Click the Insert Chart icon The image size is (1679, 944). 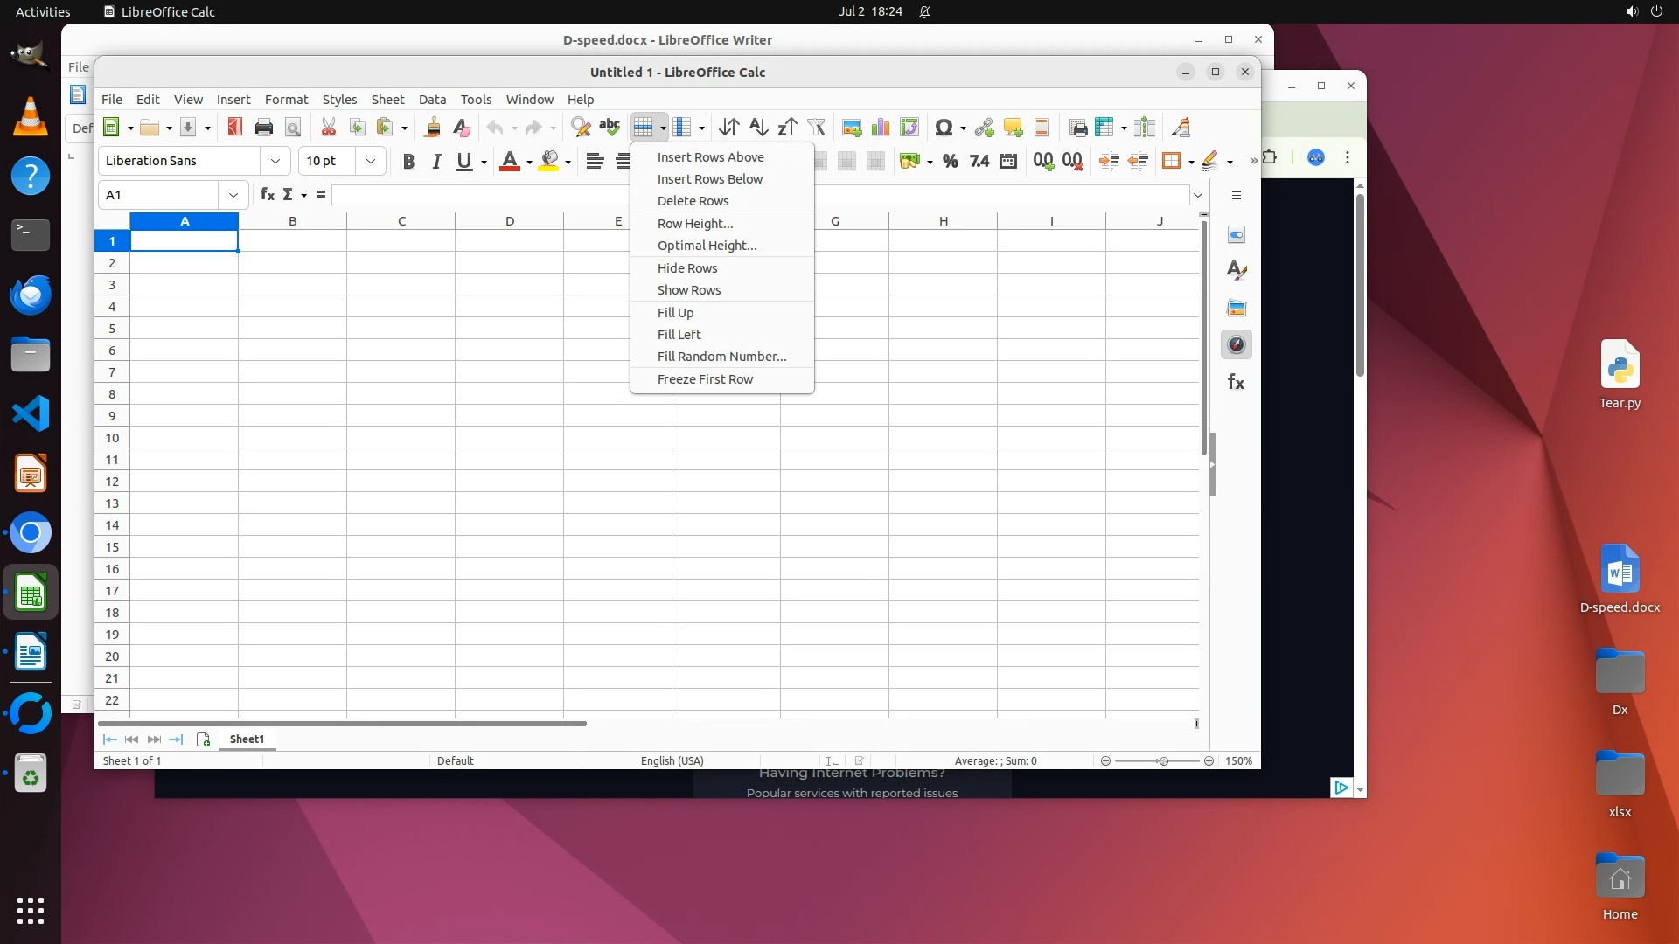(x=881, y=128)
